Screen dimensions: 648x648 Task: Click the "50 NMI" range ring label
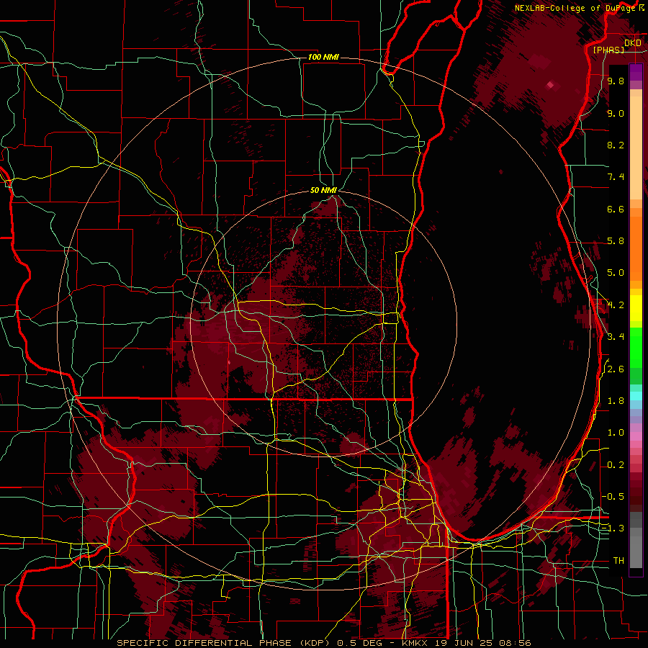323,190
